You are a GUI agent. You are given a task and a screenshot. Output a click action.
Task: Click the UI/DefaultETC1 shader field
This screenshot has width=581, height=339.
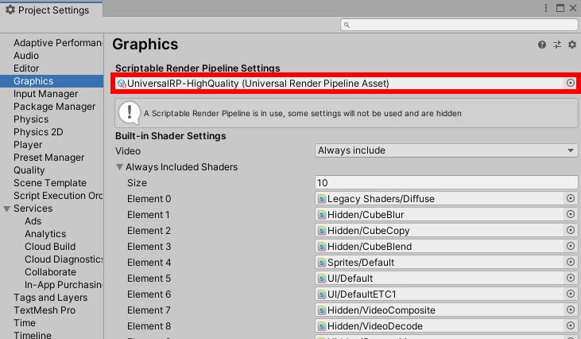446,294
